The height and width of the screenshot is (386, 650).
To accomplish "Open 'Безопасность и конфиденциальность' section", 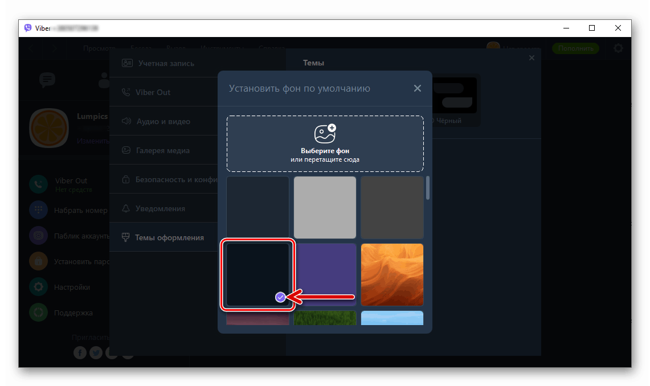I will point(163,179).
